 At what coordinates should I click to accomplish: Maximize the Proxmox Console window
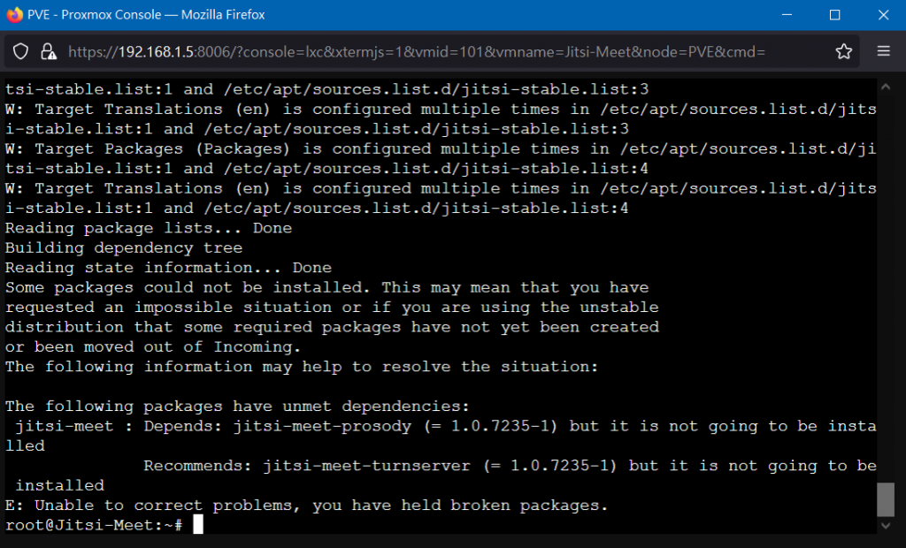(x=835, y=14)
